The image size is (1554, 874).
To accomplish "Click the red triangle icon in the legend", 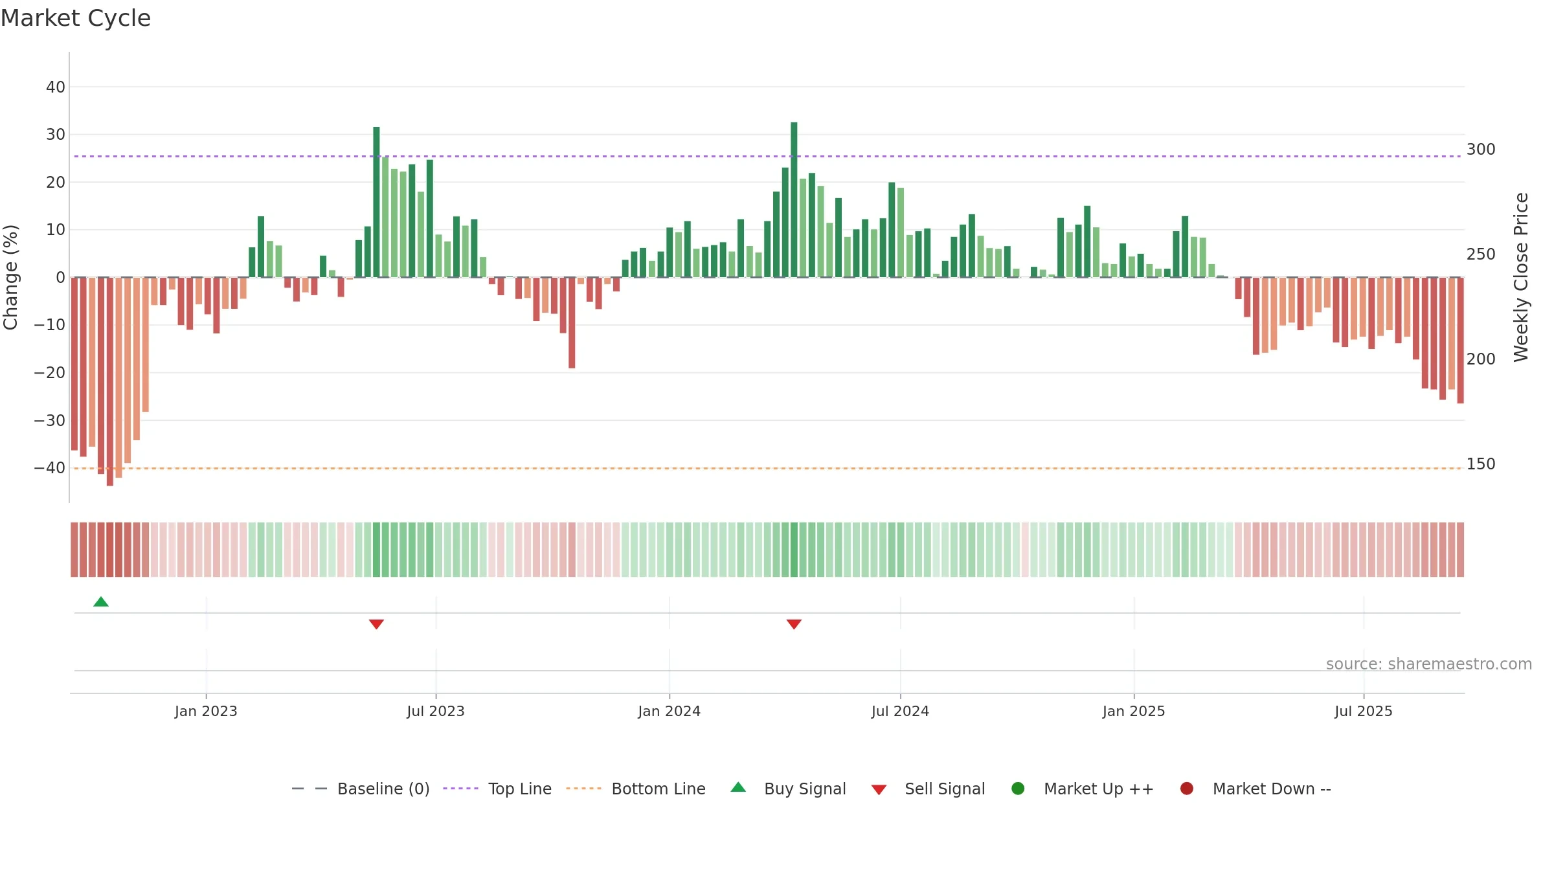I will (879, 790).
